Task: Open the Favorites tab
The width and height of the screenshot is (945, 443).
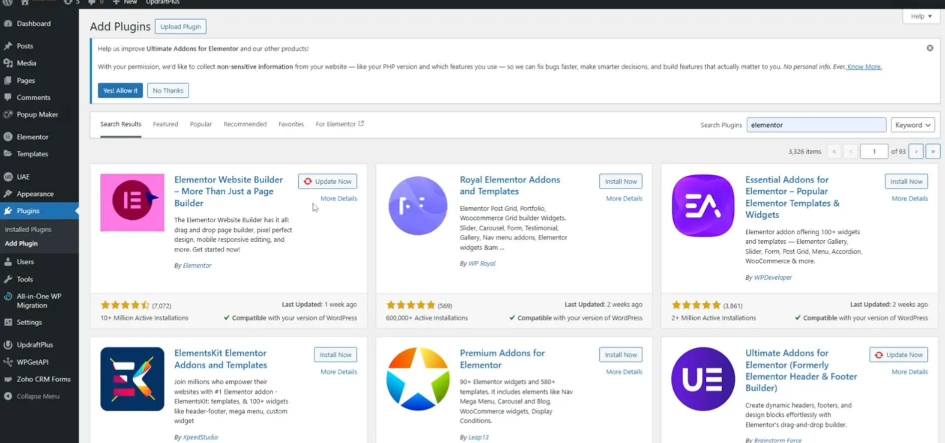Action: click(291, 124)
